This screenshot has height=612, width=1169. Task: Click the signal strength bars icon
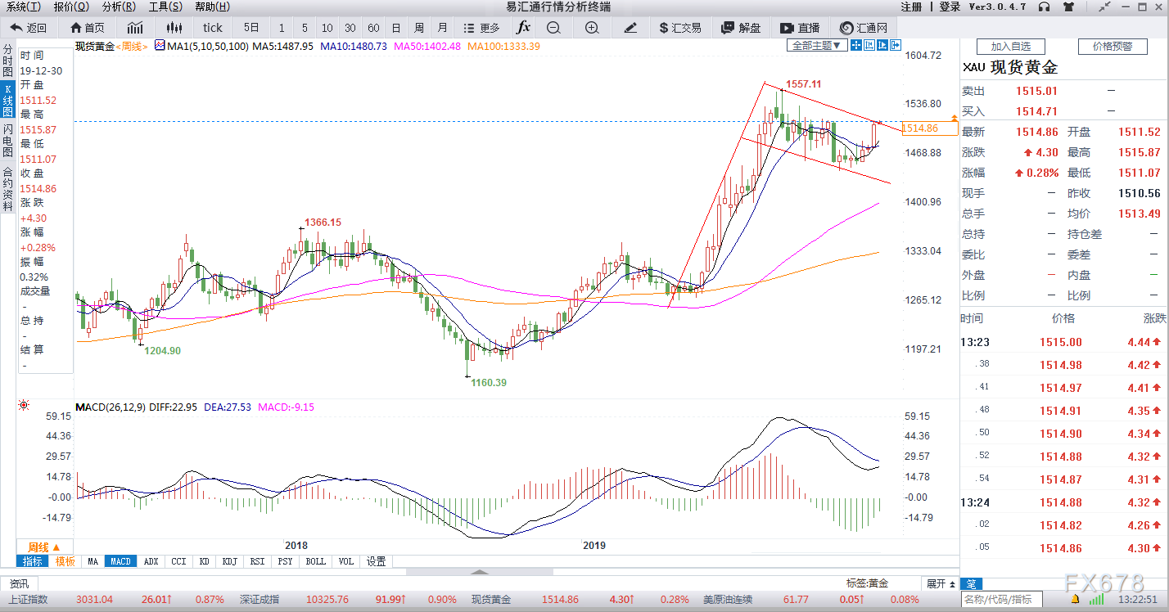point(1095,601)
